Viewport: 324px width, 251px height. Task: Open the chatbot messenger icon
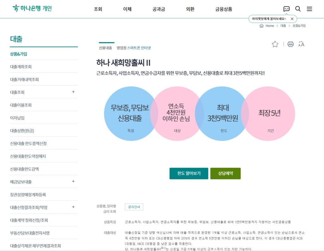[286, 9]
